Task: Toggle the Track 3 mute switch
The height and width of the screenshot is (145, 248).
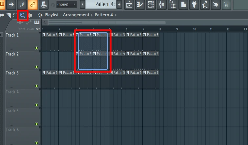Action: tap(36, 86)
